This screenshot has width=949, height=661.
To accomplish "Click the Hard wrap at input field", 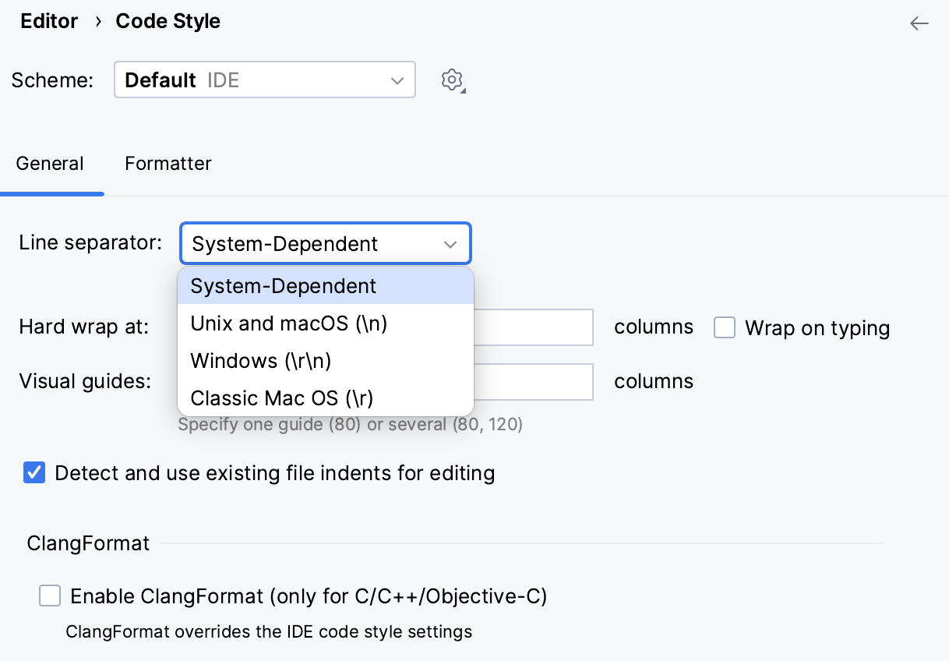I will (538, 327).
